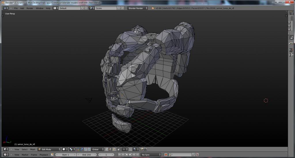The width and height of the screenshot is (295, 158).
Task: Add a new screen layout
Action: pyautogui.click(x=83, y=8)
